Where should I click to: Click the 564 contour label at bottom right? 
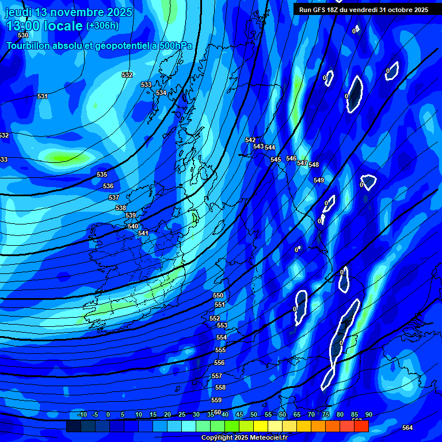click(407, 428)
